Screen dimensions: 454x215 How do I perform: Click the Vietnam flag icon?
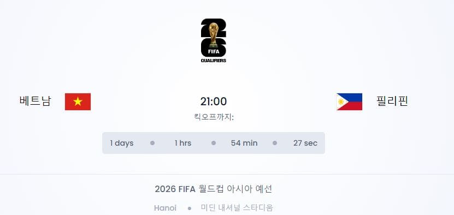78,101
